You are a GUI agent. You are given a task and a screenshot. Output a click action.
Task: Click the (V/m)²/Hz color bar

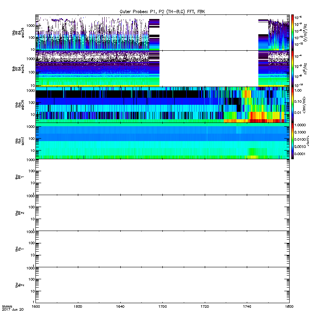pos(293,33)
